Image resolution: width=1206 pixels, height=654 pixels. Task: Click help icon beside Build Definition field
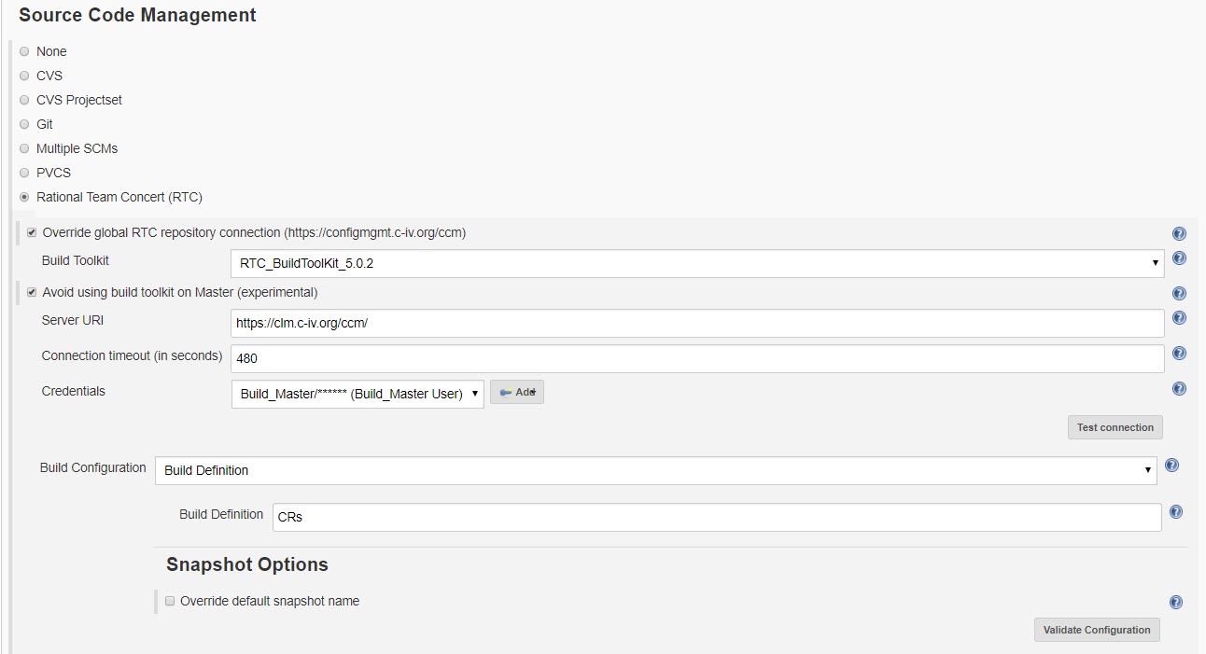[1176, 512]
